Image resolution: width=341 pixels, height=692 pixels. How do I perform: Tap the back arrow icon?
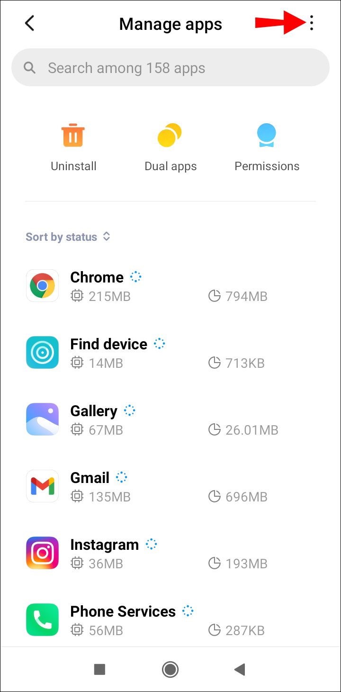click(29, 23)
